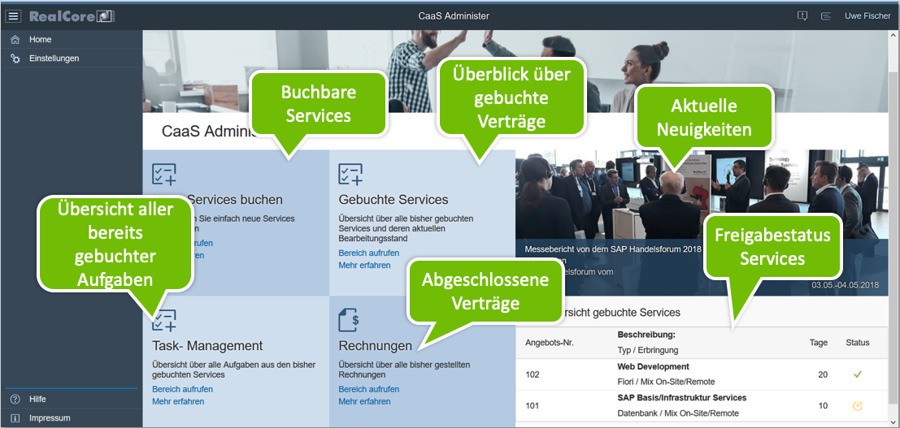Click the Rechnungen invoice document icon
This screenshot has width=900, height=428.
tap(350, 320)
